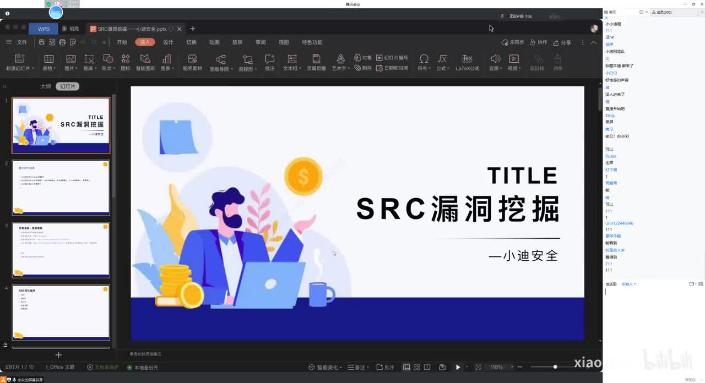Viewport: 705px width, 383px height.
Task: Expand 艺术字 dropdown arrow
Action: pyautogui.click(x=349, y=69)
